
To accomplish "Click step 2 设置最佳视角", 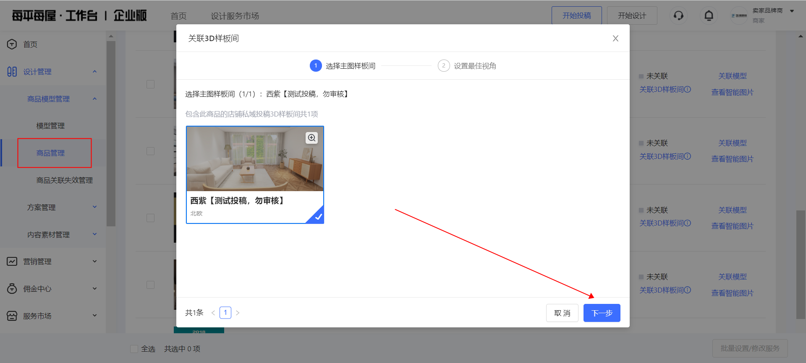I will tap(467, 66).
